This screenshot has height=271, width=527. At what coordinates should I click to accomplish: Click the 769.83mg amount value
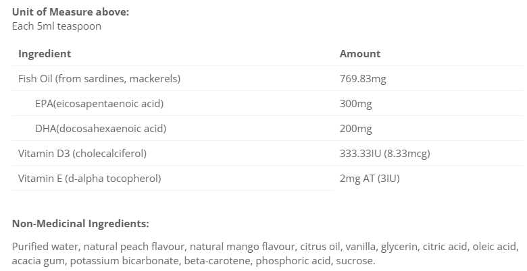pyautogui.click(x=363, y=79)
